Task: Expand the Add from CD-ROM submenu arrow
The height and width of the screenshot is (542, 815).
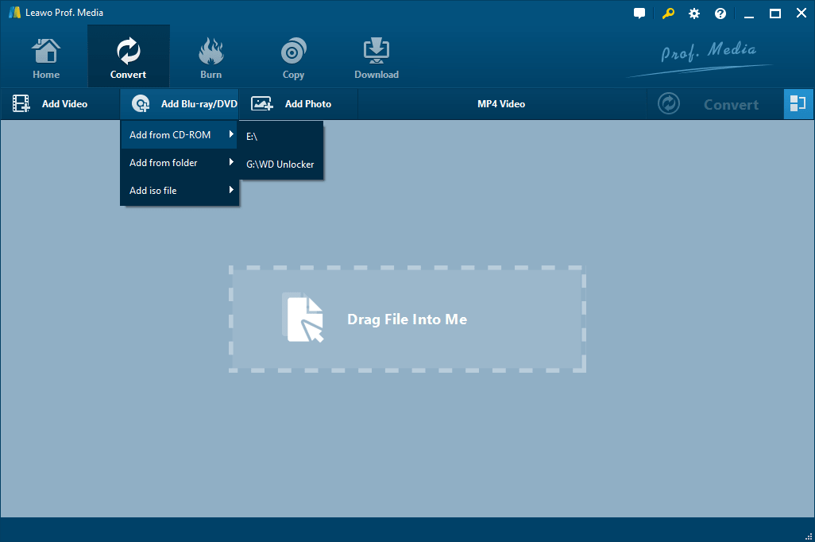Action: (231, 134)
